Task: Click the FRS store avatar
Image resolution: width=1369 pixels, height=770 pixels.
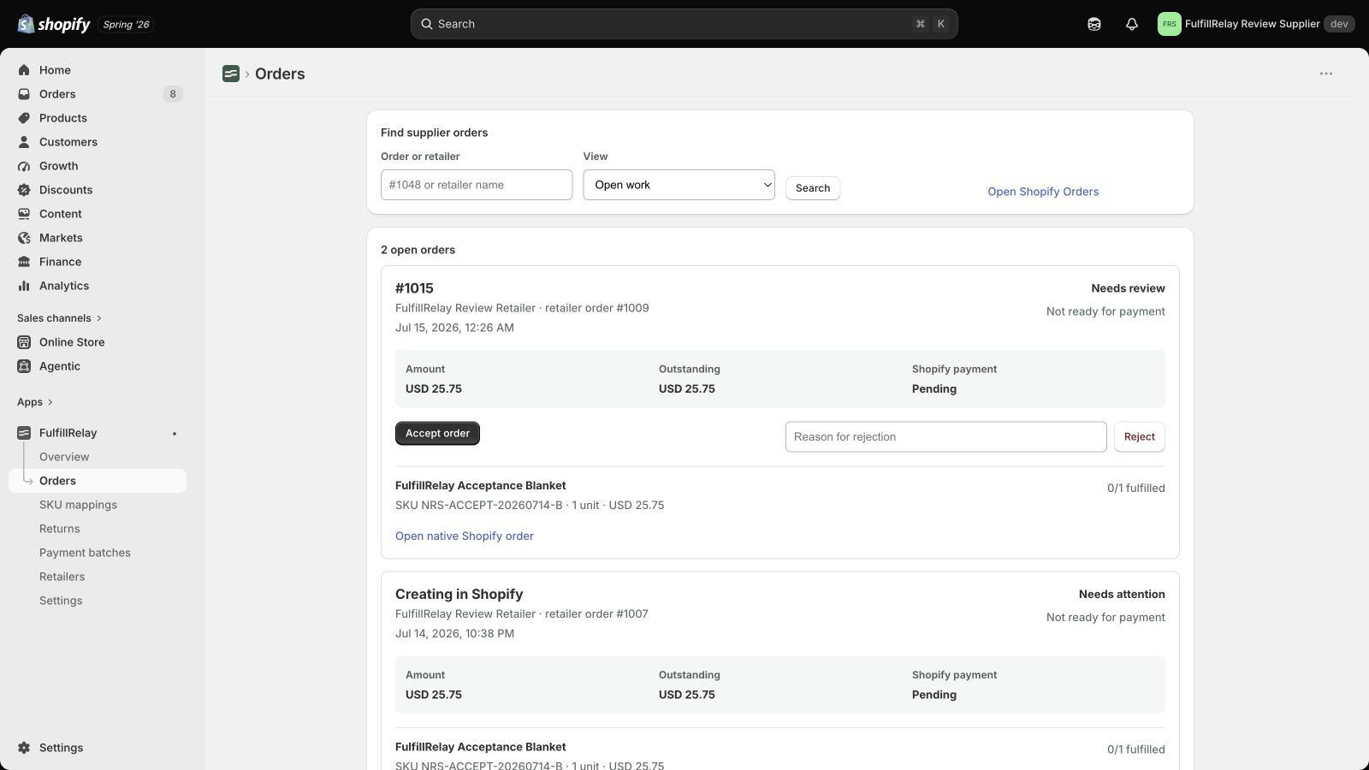Action: point(1169,24)
